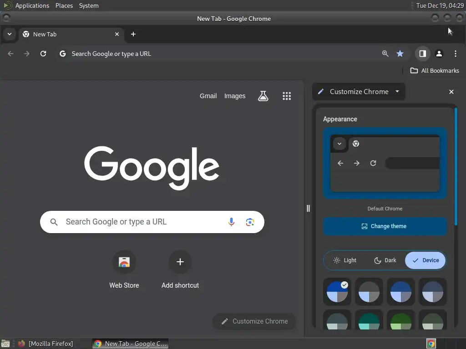This screenshot has width=466, height=349.
Task: Select the selected default blue color swatch
Action: click(x=337, y=292)
